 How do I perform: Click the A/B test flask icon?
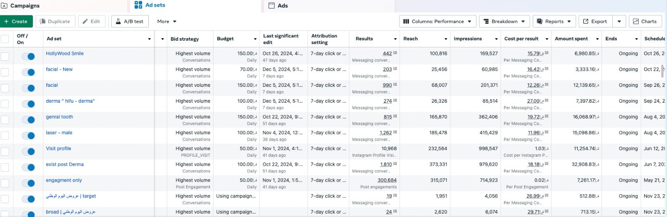118,22
